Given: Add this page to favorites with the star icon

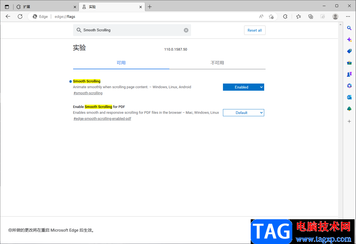Looking at the screenshot, I should click(271, 16).
